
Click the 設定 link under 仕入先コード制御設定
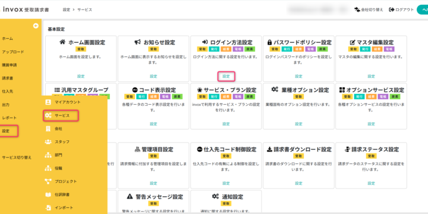point(226,184)
